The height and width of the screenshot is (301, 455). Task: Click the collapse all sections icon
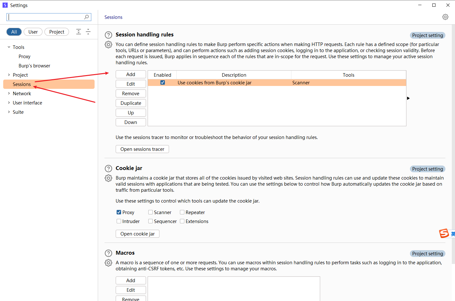pos(88,32)
